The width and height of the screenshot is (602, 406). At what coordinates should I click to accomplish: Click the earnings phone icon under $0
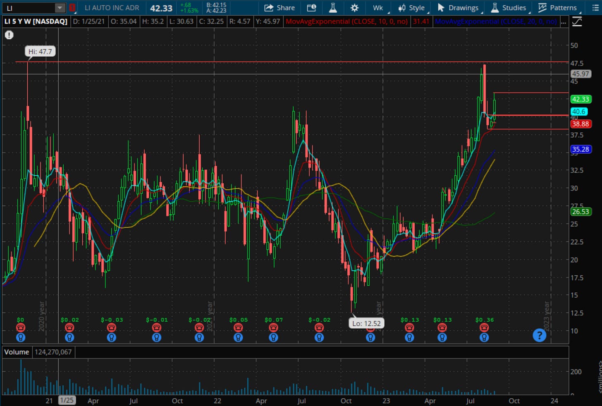pos(20,328)
